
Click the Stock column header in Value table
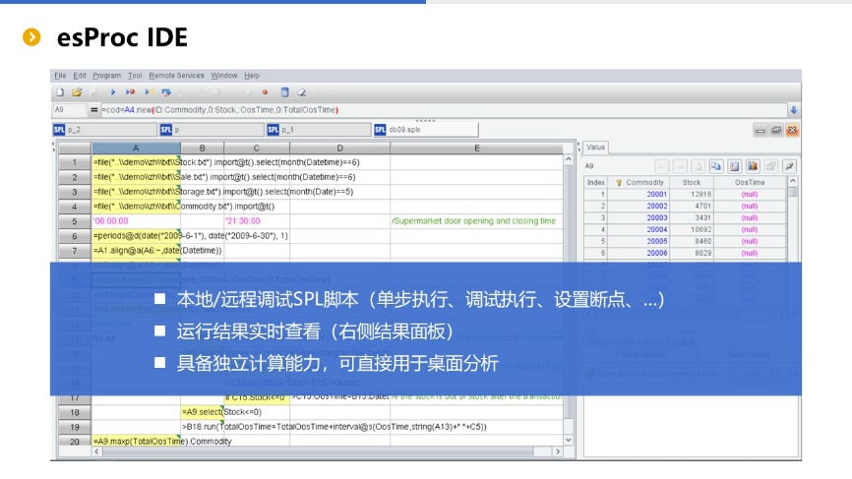[x=692, y=183]
